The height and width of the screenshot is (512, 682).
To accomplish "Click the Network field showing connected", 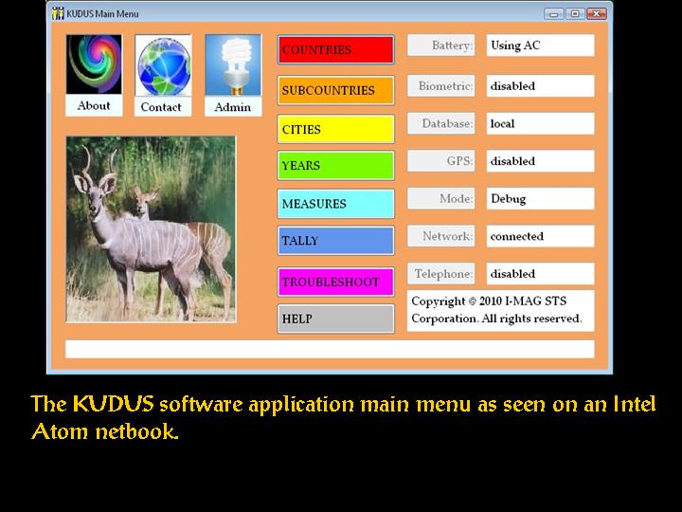I will pos(540,236).
